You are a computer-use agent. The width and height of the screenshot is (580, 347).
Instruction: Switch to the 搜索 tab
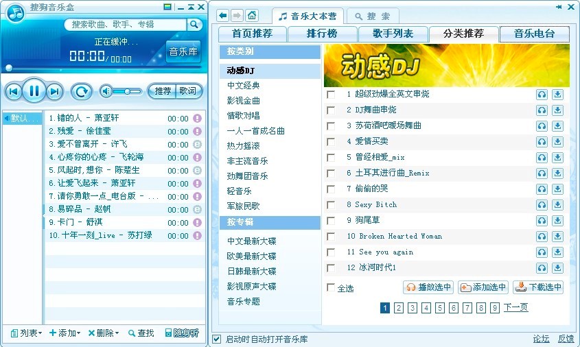coord(373,16)
